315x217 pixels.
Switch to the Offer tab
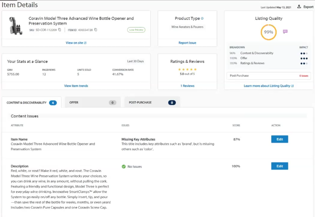click(93, 102)
